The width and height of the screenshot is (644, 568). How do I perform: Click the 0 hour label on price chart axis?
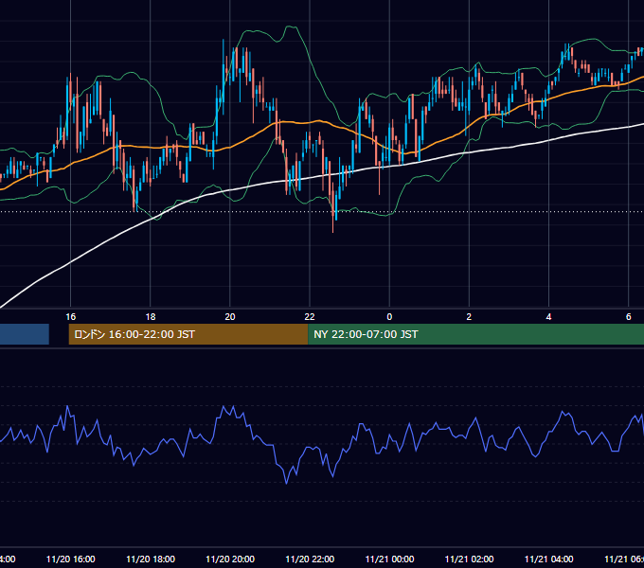pos(389,317)
